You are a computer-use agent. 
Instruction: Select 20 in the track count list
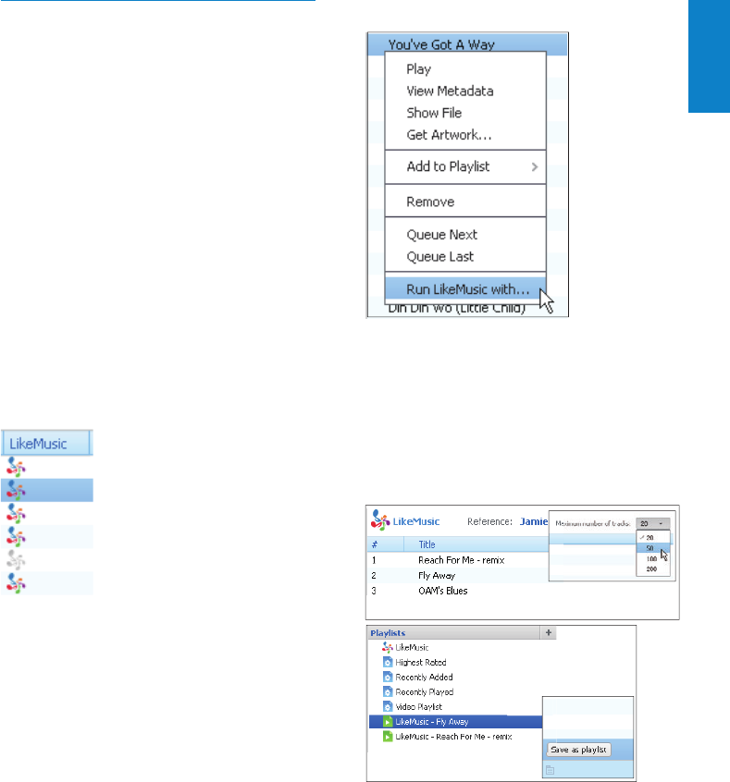pyautogui.click(x=652, y=538)
